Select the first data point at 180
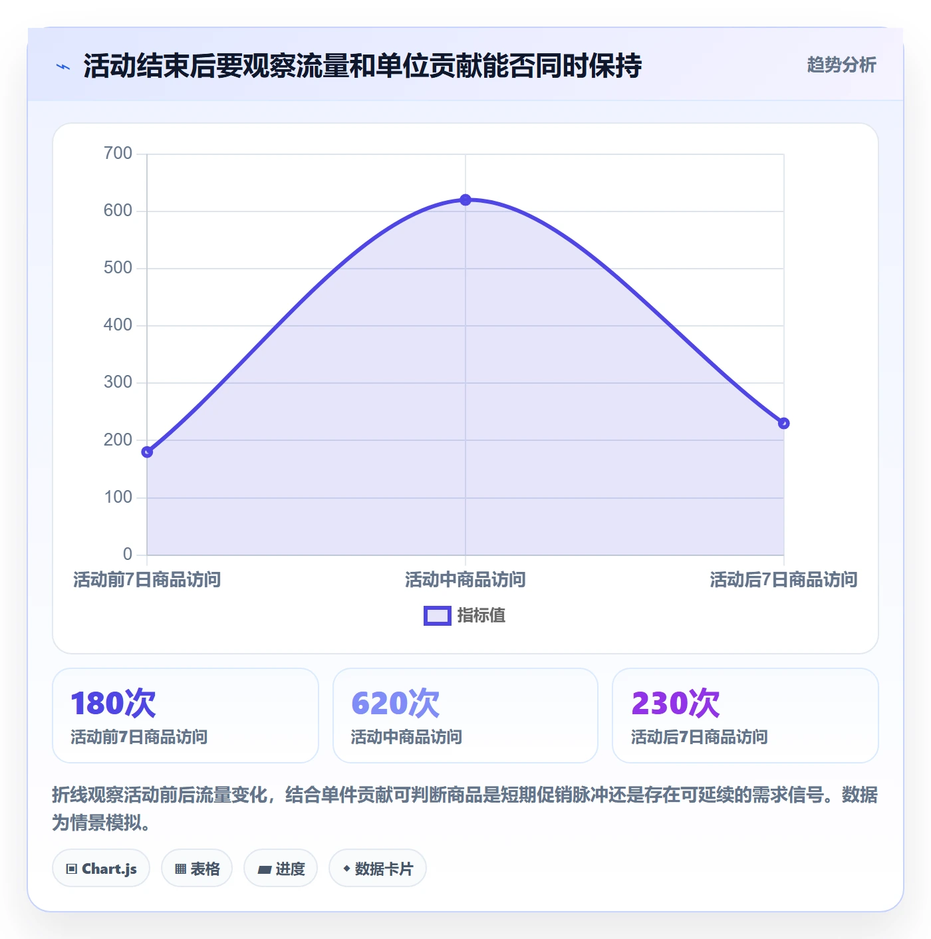 click(147, 452)
